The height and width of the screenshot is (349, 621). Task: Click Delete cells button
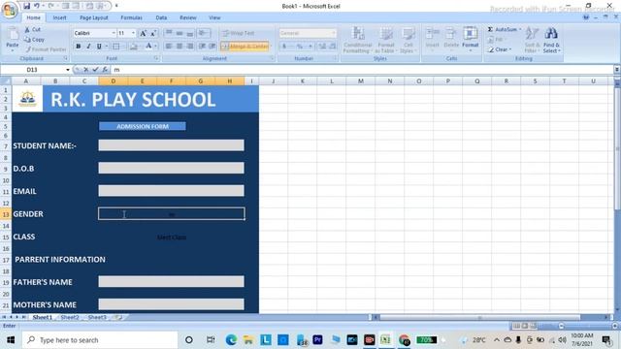coord(450,39)
